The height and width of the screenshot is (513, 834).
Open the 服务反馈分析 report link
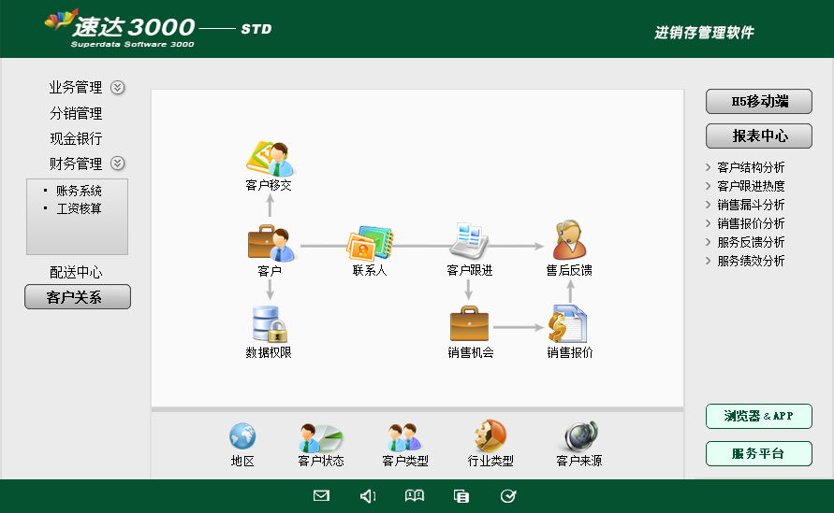pyautogui.click(x=751, y=242)
